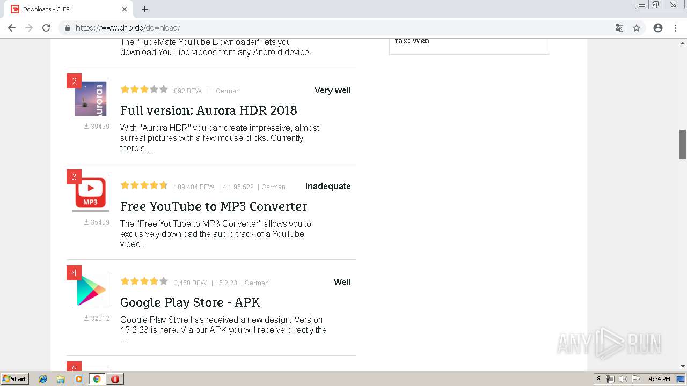Image resolution: width=687 pixels, height=386 pixels.
Task: Click YouTube to MP3 Converter star rating
Action: pos(144,185)
